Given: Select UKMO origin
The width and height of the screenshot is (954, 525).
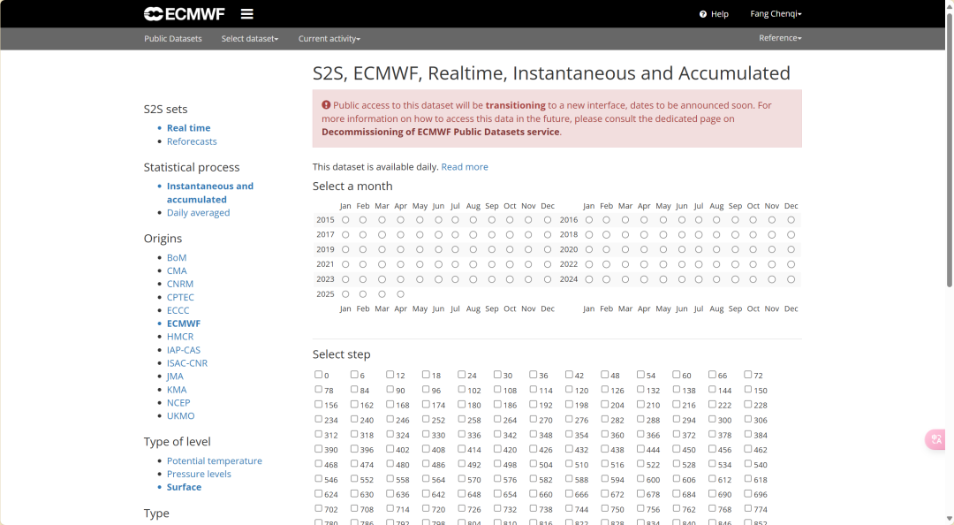Looking at the screenshot, I should point(181,416).
